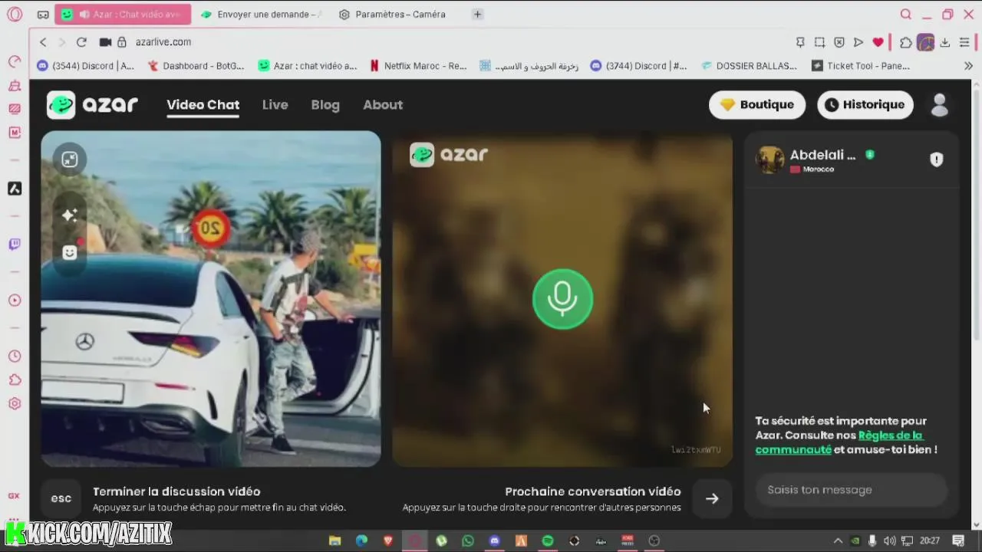This screenshot has height=552, width=982.
Task: Show hidden system tray icons
Action: click(838, 540)
